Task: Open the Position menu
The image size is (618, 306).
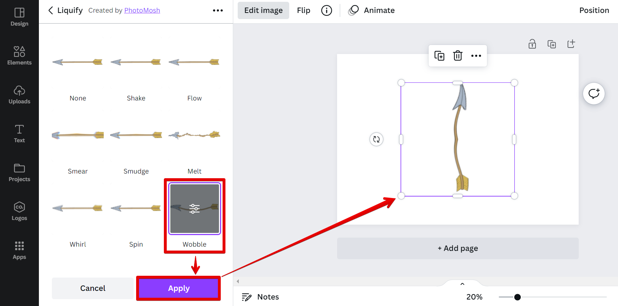Action: coord(594,10)
